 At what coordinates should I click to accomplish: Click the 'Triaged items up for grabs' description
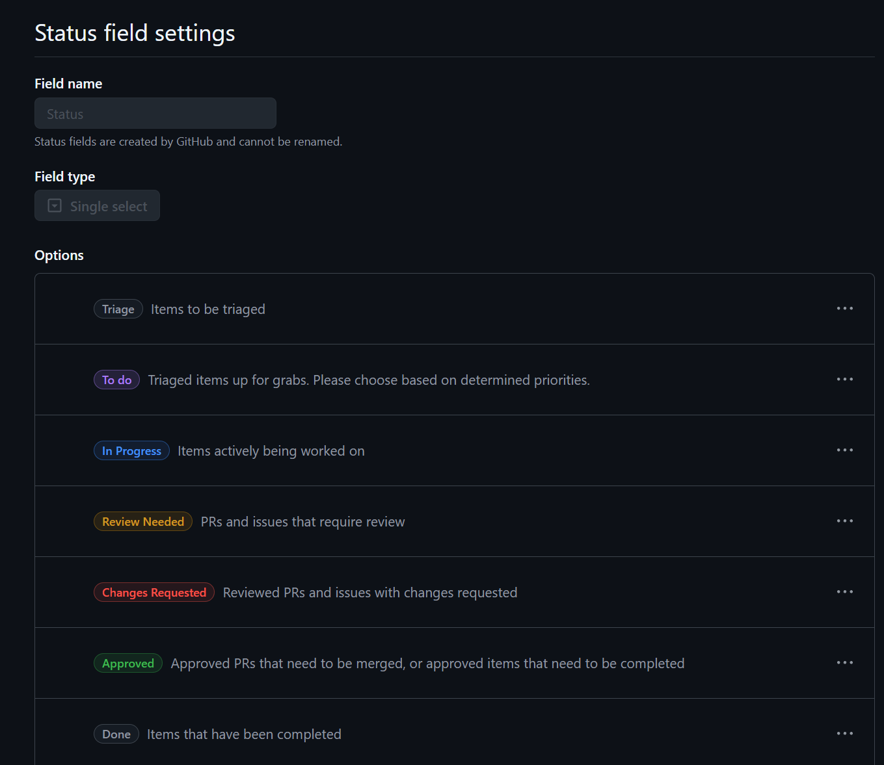pos(369,380)
